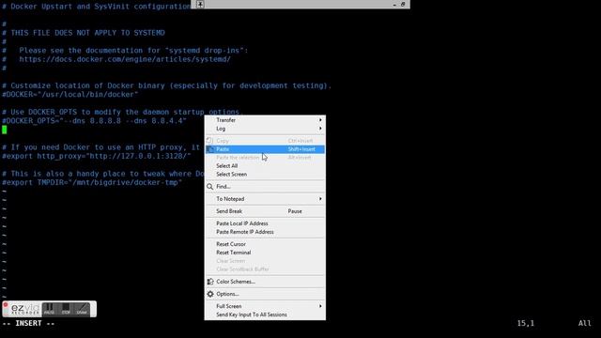Click the '#export http_proxy' line
This screenshot has width=601, height=338.
pos(96,156)
